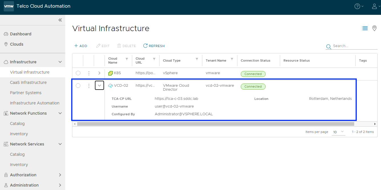Screen dimensions: 381x190
Task: Switch to the map location view
Action: [374, 28]
